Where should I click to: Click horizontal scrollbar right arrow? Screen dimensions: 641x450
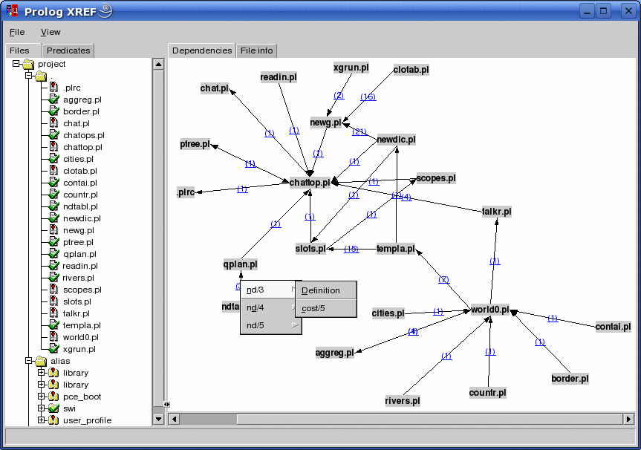pos(628,420)
